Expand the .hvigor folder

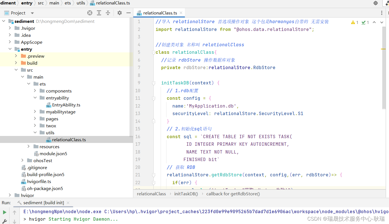pos(10,28)
